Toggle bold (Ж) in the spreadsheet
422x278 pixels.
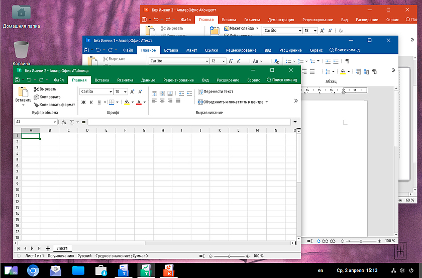[83, 102]
